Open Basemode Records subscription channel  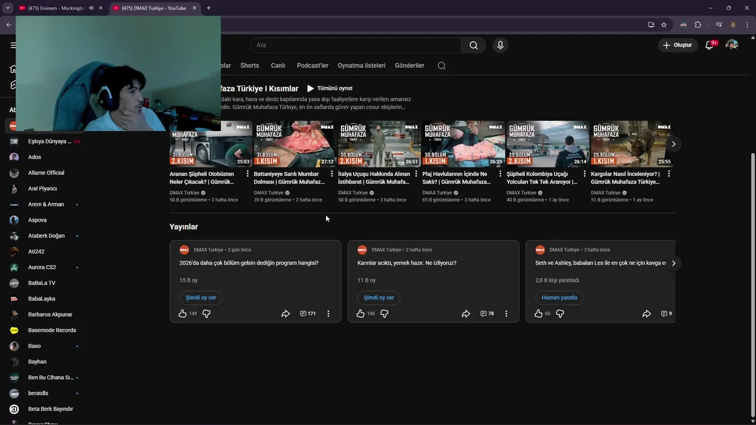(x=44, y=331)
